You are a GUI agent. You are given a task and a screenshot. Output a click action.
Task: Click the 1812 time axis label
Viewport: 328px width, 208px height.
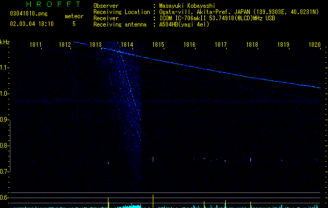tap(65, 45)
